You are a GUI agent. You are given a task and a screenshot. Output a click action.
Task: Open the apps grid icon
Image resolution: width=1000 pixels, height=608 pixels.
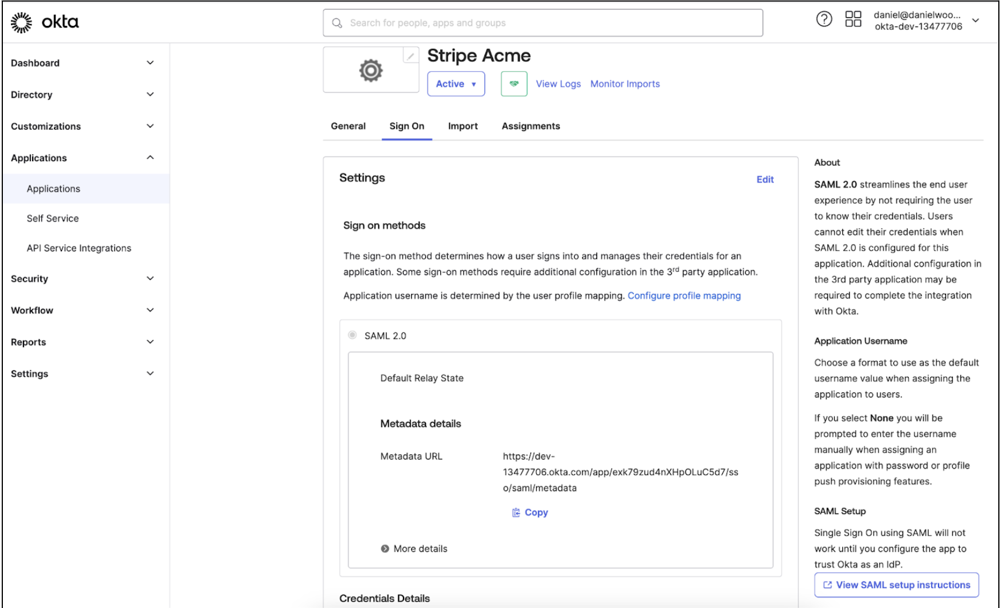pyautogui.click(x=853, y=20)
